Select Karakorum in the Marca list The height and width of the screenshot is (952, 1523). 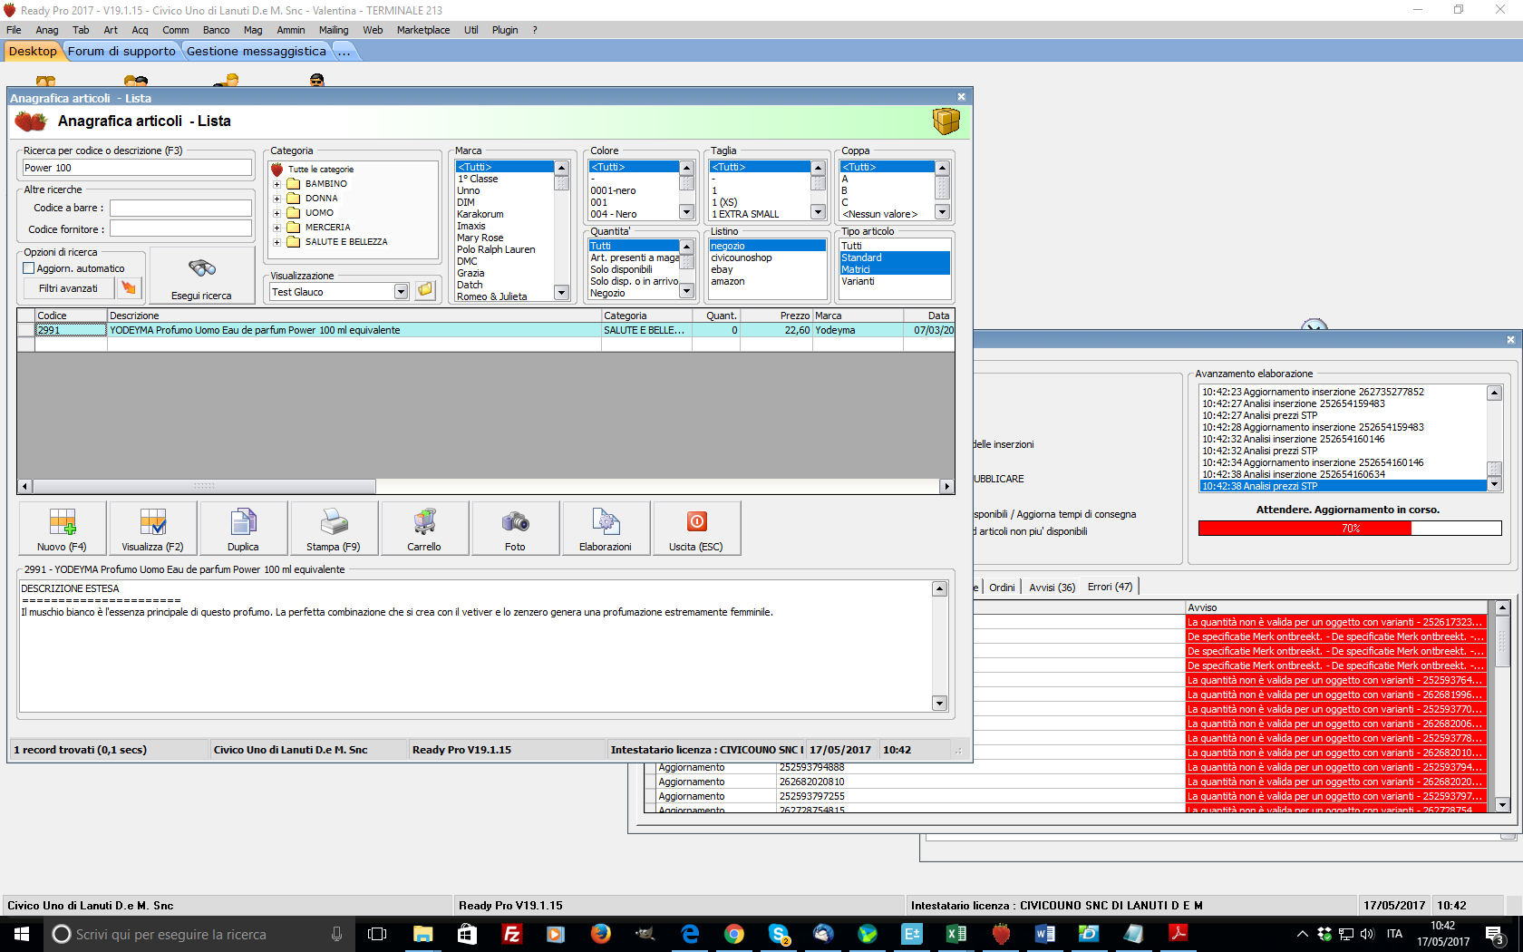[x=480, y=215]
